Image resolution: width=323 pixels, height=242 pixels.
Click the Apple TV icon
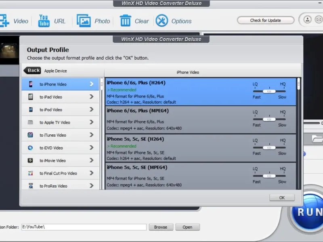click(30, 122)
